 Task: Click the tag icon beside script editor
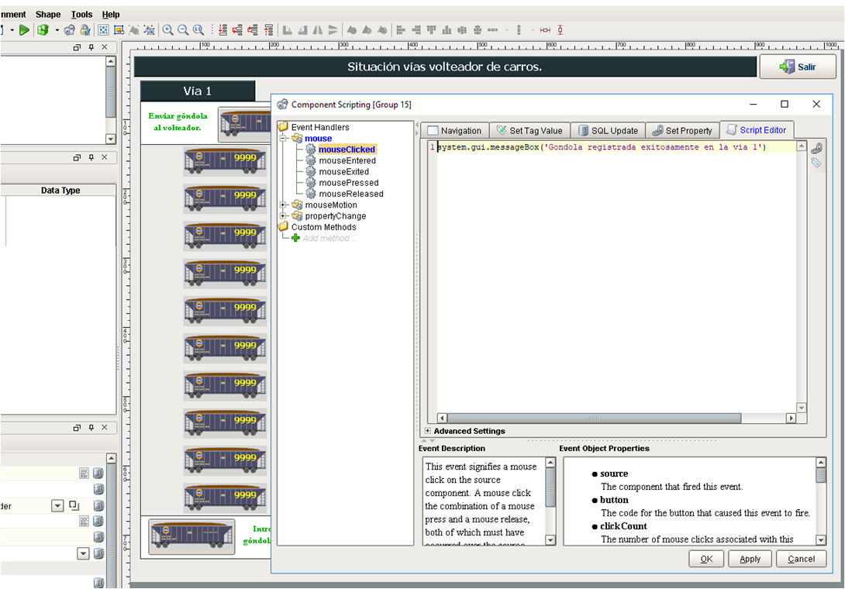tap(816, 163)
